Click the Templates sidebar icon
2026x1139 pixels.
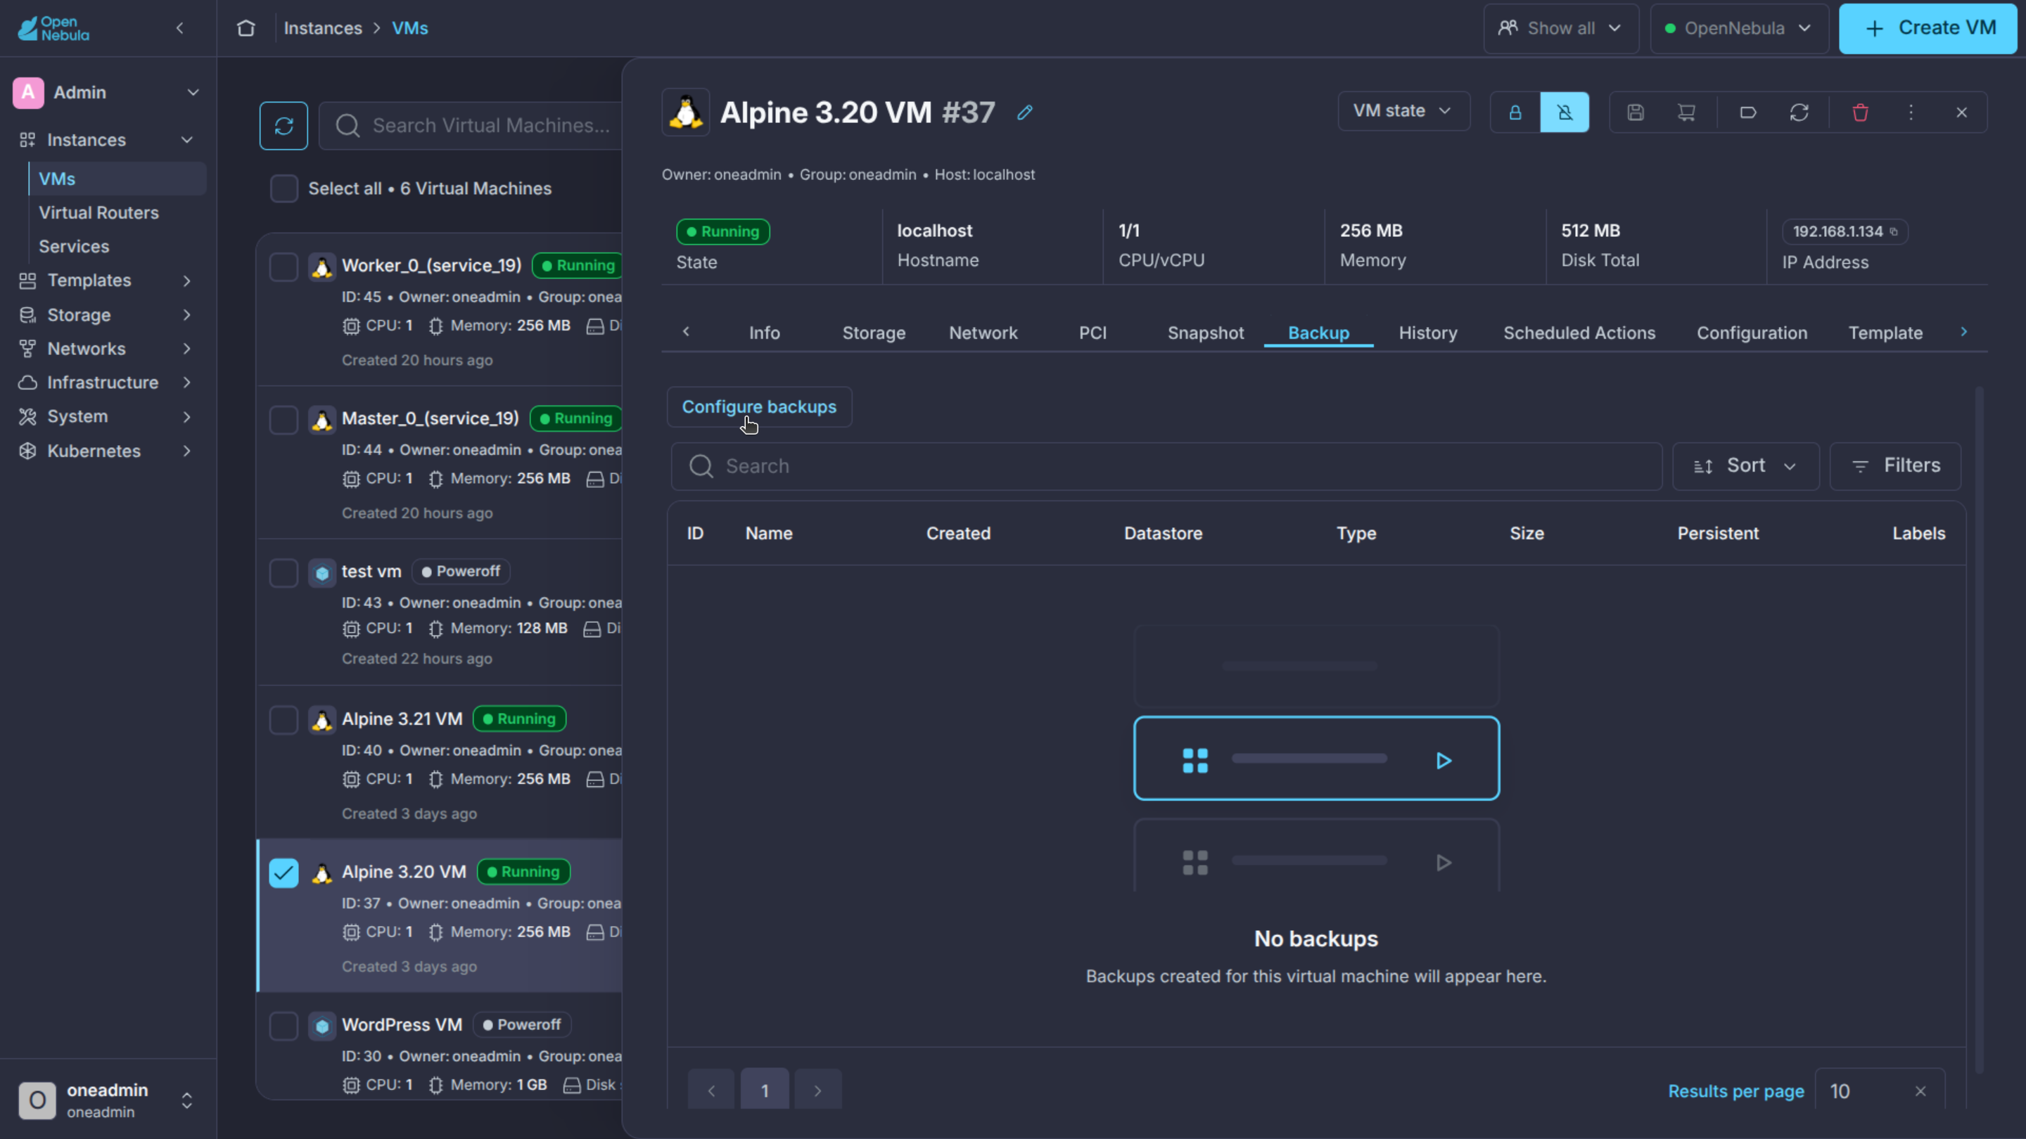click(x=27, y=281)
